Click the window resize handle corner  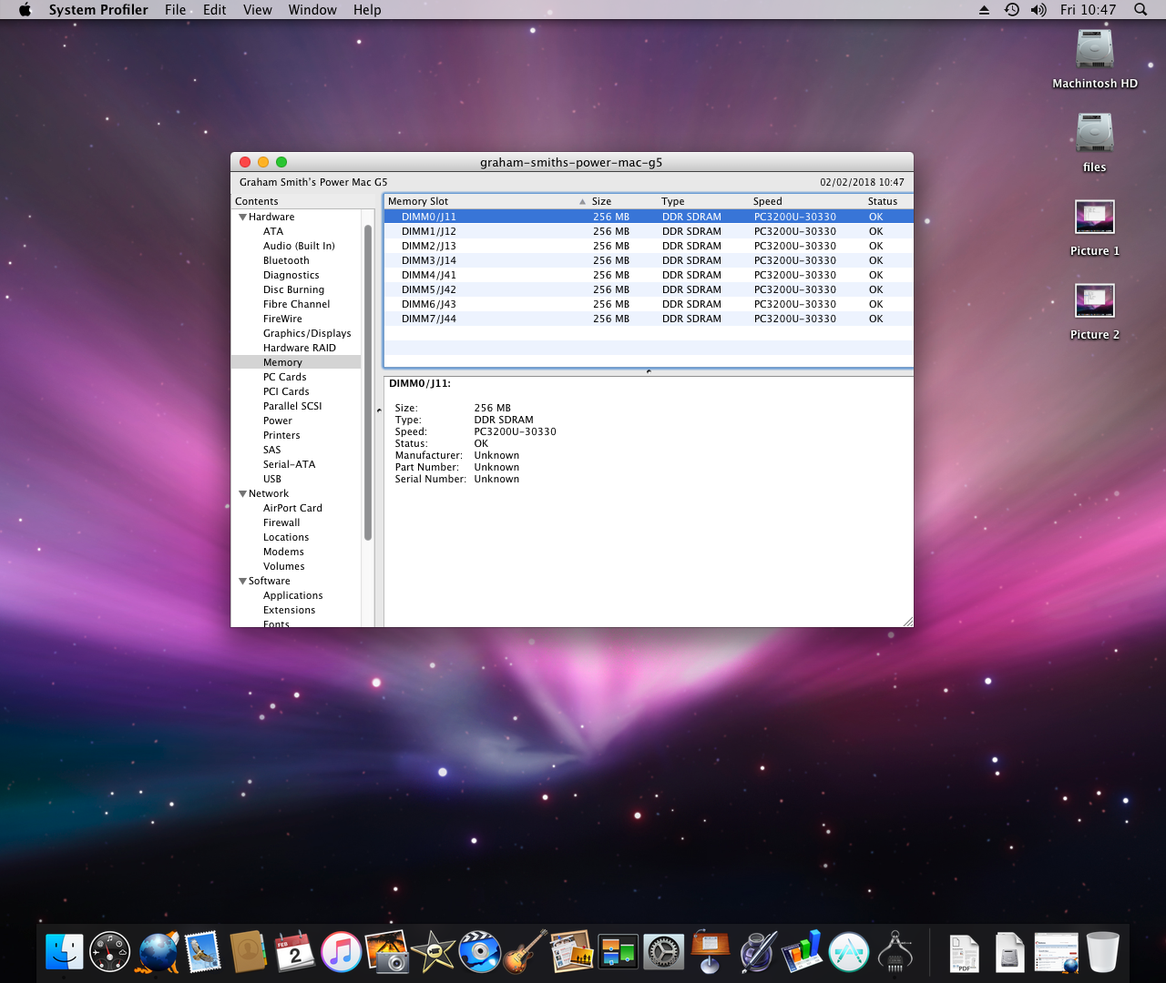pos(907,621)
